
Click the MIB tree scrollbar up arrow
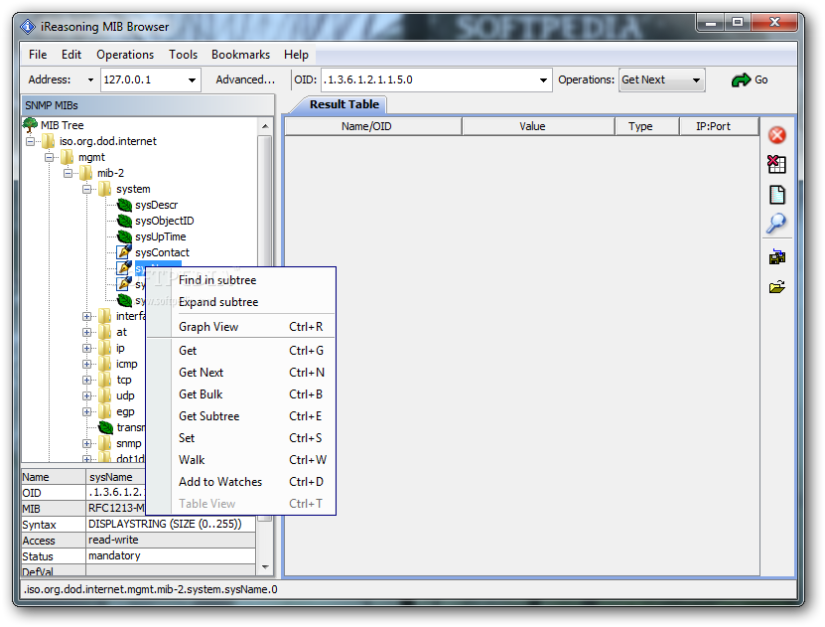pyautogui.click(x=265, y=126)
